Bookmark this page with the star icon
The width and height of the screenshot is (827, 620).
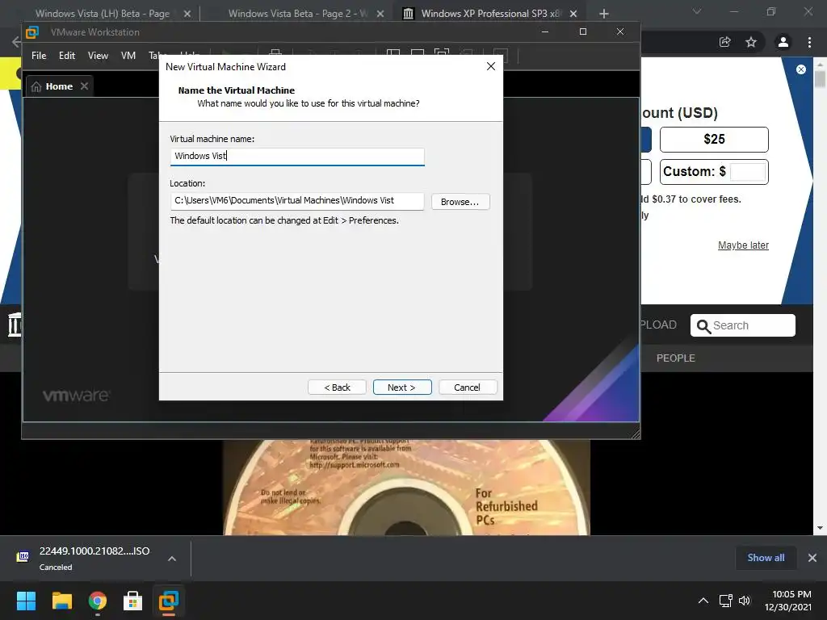point(751,42)
